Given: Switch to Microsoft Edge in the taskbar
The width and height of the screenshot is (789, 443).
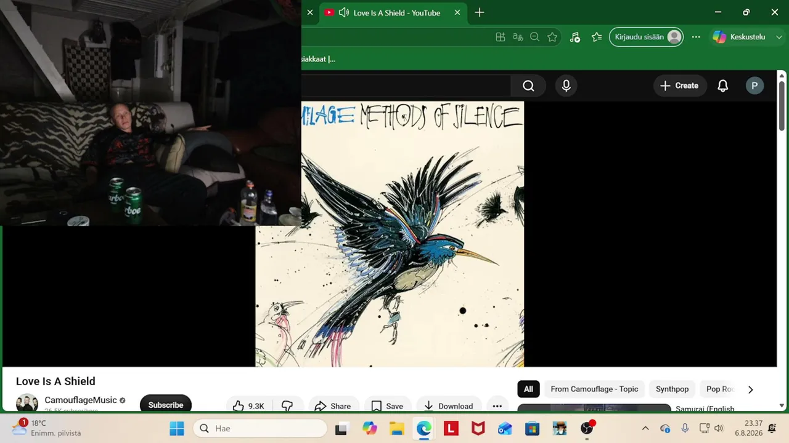Looking at the screenshot, I should tap(423, 428).
